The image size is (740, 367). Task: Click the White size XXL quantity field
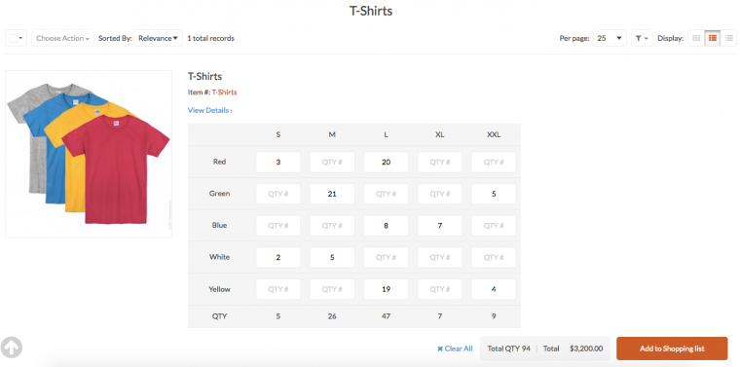(494, 258)
